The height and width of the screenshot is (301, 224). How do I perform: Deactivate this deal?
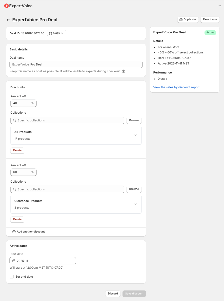[x=210, y=20]
